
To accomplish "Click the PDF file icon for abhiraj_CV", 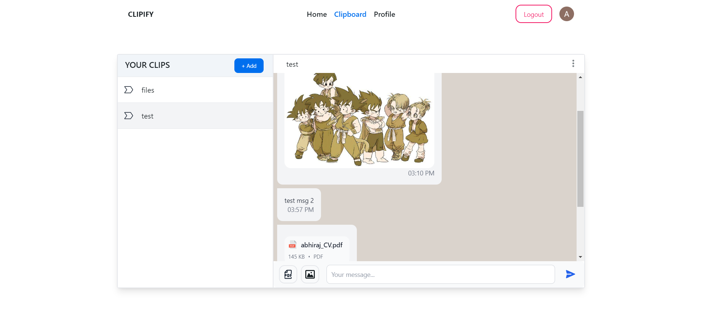I will point(292,244).
